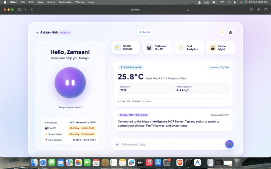Screen dimensions: 271x169
Task: Click the Smart Meter Standby (Unlinked) badge
Action: [82, 134]
